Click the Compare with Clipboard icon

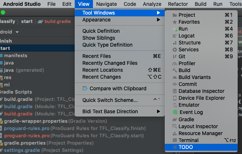tap(85, 88)
